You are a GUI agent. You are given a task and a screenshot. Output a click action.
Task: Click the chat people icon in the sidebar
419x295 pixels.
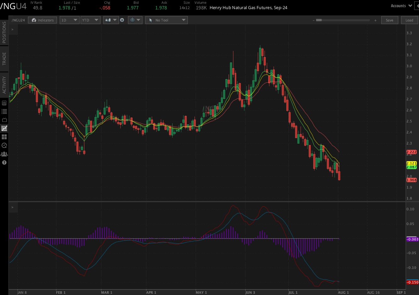pos(4,154)
